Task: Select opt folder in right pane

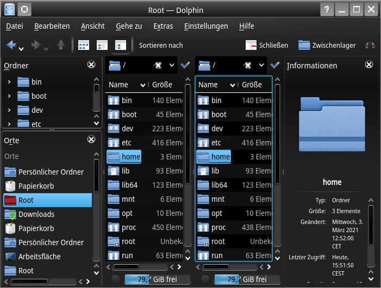Action: [x=210, y=213]
